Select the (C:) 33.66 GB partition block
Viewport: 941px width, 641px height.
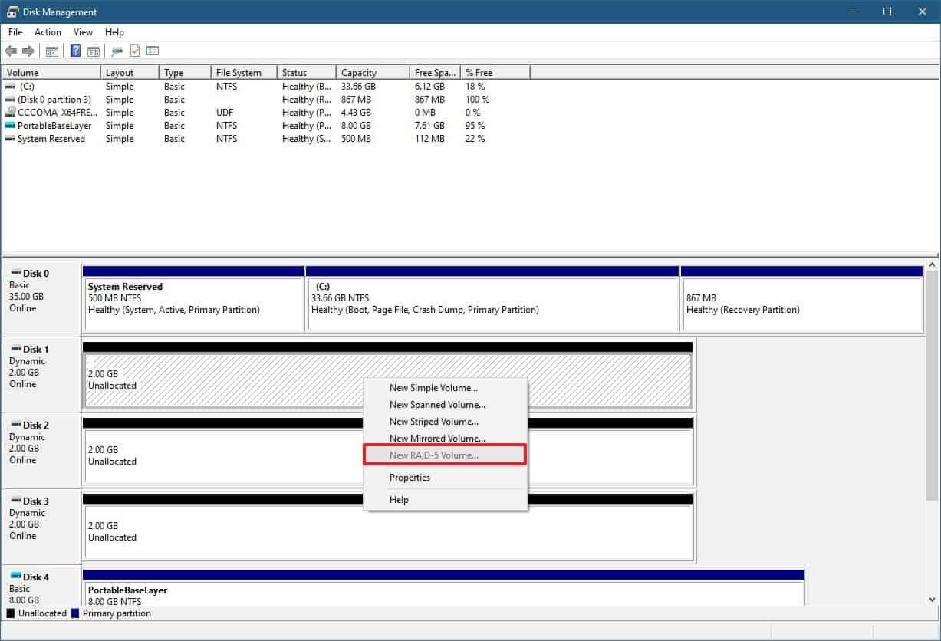(x=492, y=299)
